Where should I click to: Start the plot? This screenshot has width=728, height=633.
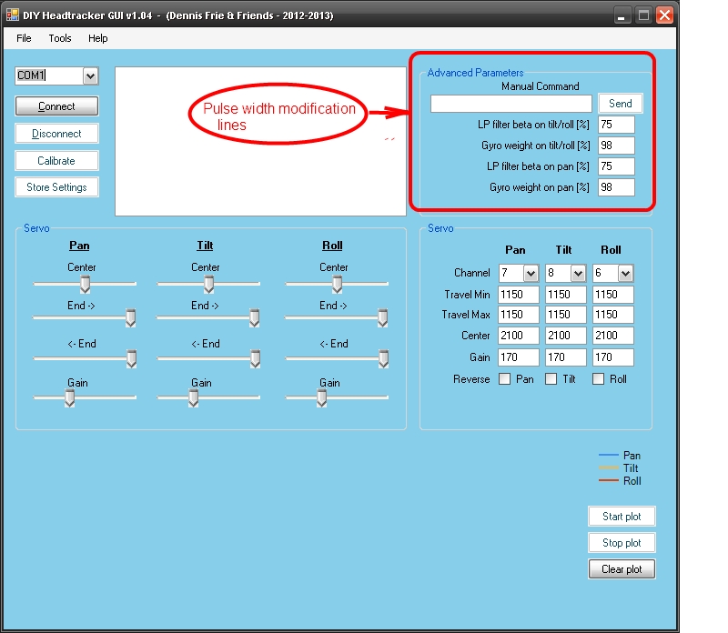pyautogui.click(x=622, y=516)
